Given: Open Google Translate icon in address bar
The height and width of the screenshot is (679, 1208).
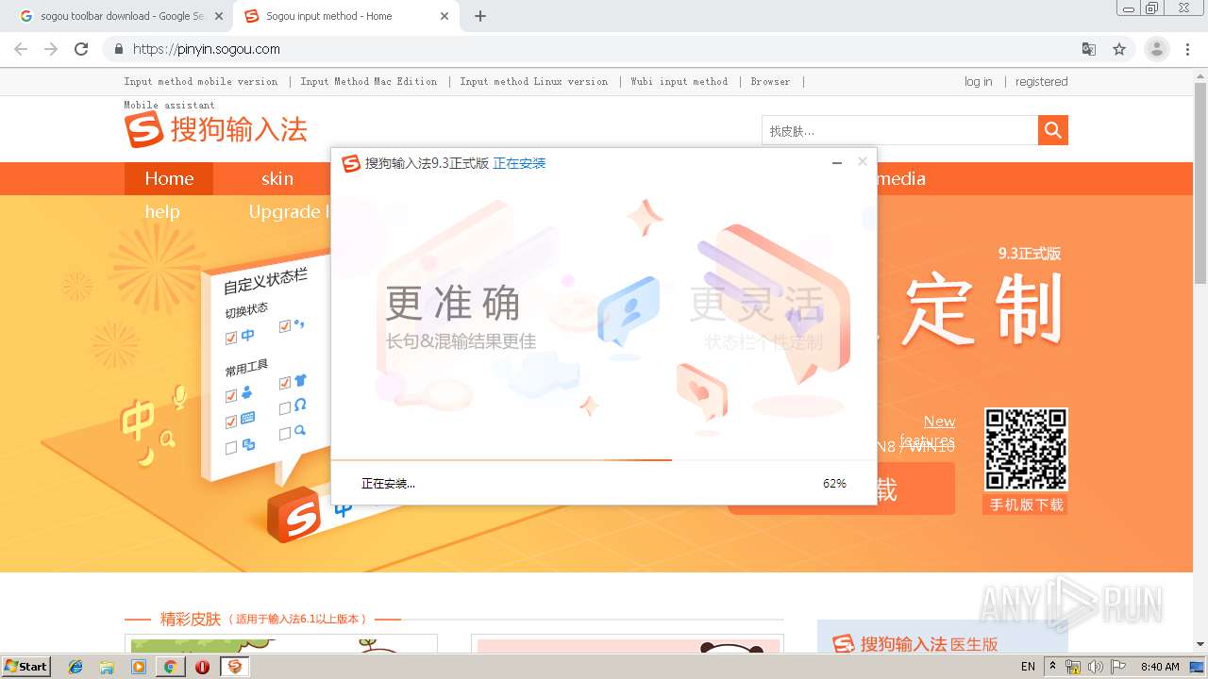Looking at the screenshot, I should point(1088,49).
